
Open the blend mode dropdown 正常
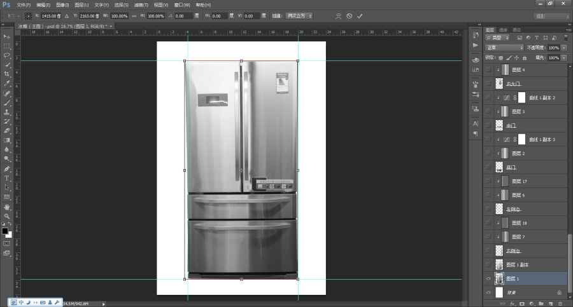tap(504, 48)
